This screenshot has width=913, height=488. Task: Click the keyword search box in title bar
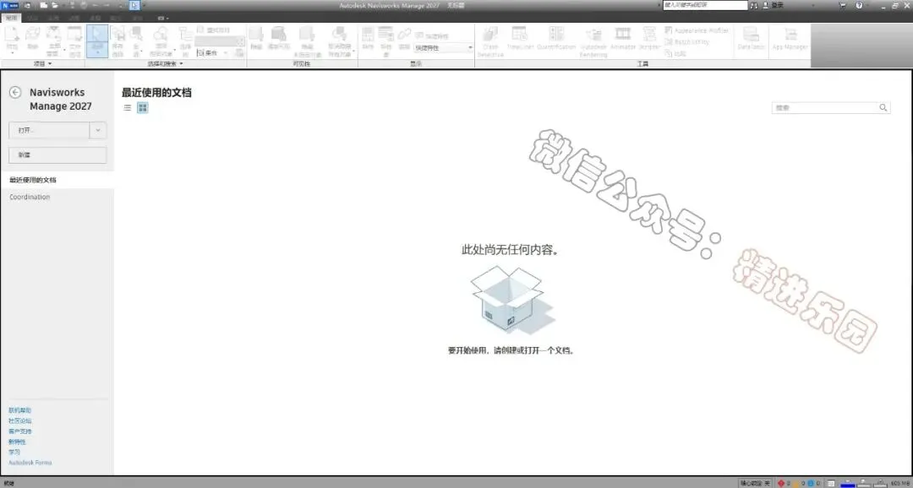coord(704,5)
